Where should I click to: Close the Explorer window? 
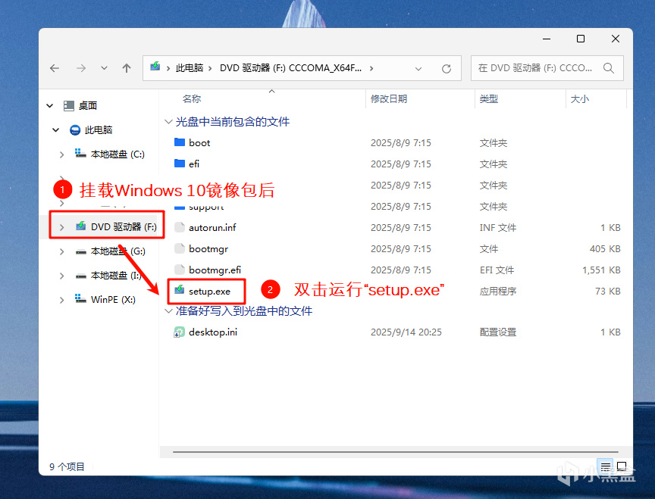click(616, 39)
